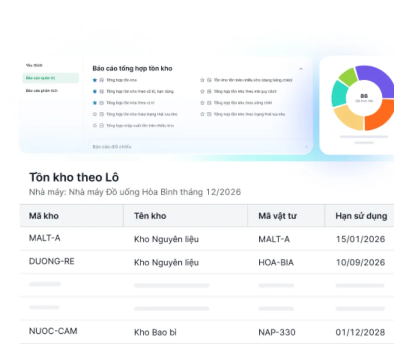The height and width of the screenshot is (349, 394).
Task: Switch to 'Báo cáo phân tích' sidebar item
Action: [x=42, y=91]
